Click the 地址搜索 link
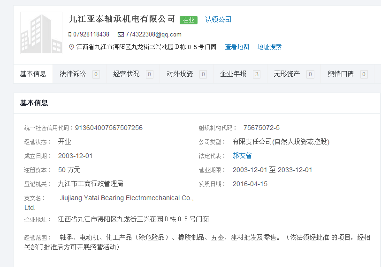The width and height of the screenshot is (381, 267). coord(269,47)
